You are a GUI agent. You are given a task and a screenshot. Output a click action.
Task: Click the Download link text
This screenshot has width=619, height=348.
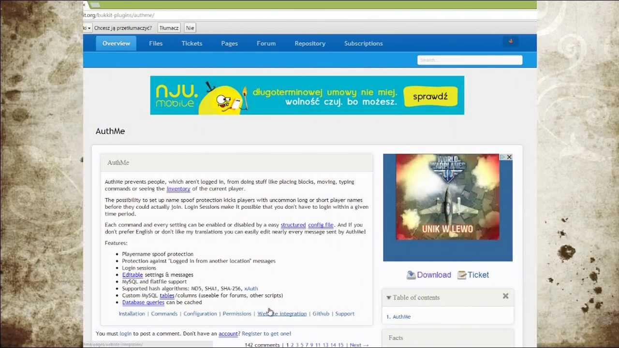434,275
